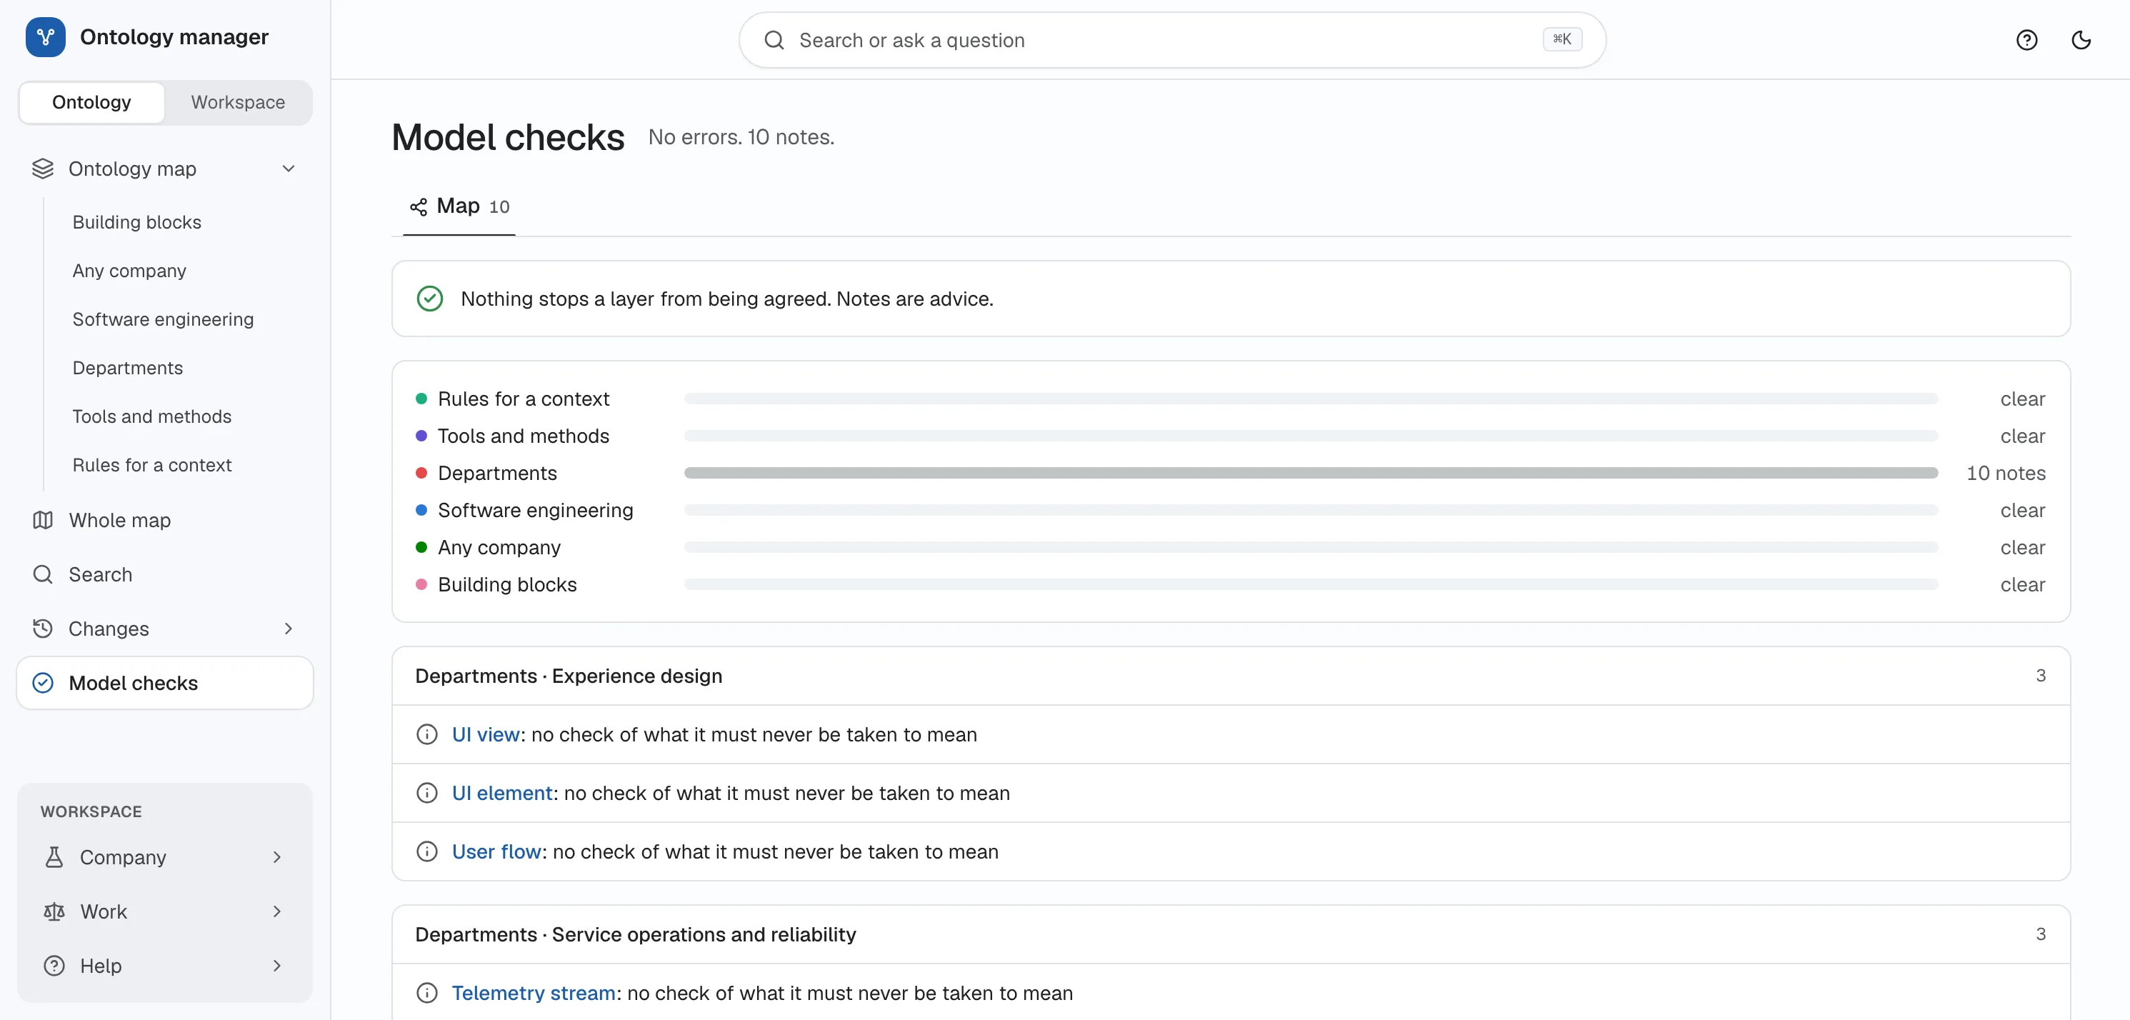This screenshot has height=1020, width=2130.
Task: Expand the Work workspace chevron
Action: pyautogui.click(x=277, y=911)
